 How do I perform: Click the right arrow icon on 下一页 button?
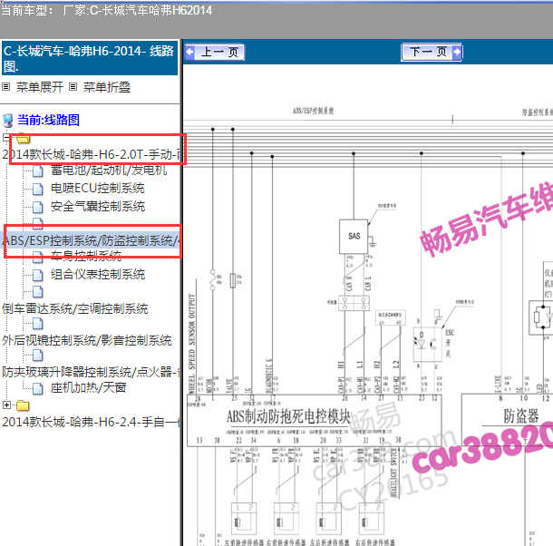click(457, 53)
